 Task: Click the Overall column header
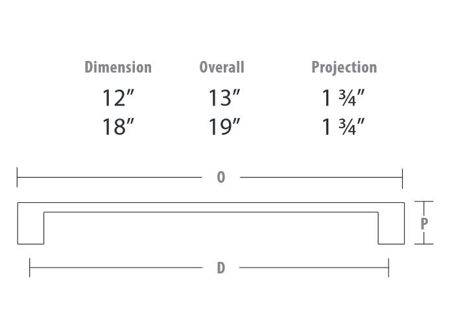(222, 67)
